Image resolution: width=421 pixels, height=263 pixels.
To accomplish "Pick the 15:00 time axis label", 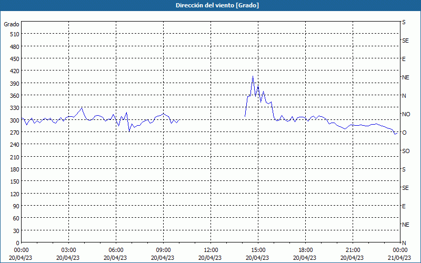I will point(258,250).
